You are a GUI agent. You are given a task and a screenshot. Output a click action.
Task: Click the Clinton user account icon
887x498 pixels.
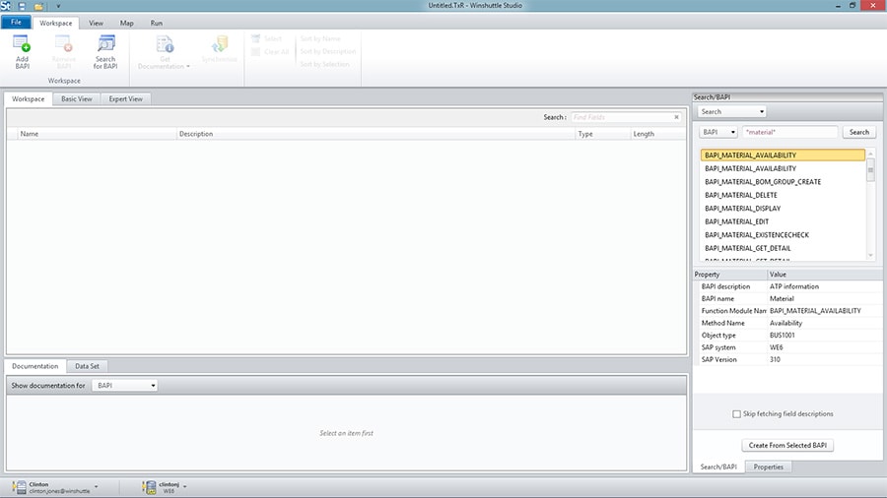coord(20,486)
